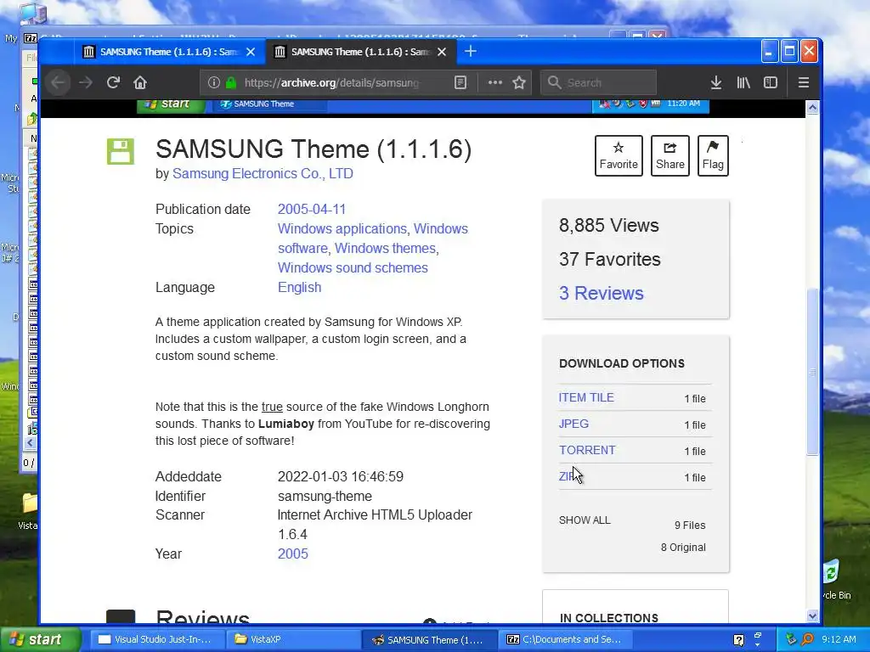870x652 pixels.
Task: Click the green floppy software item icon
Action: pos(121,151)
